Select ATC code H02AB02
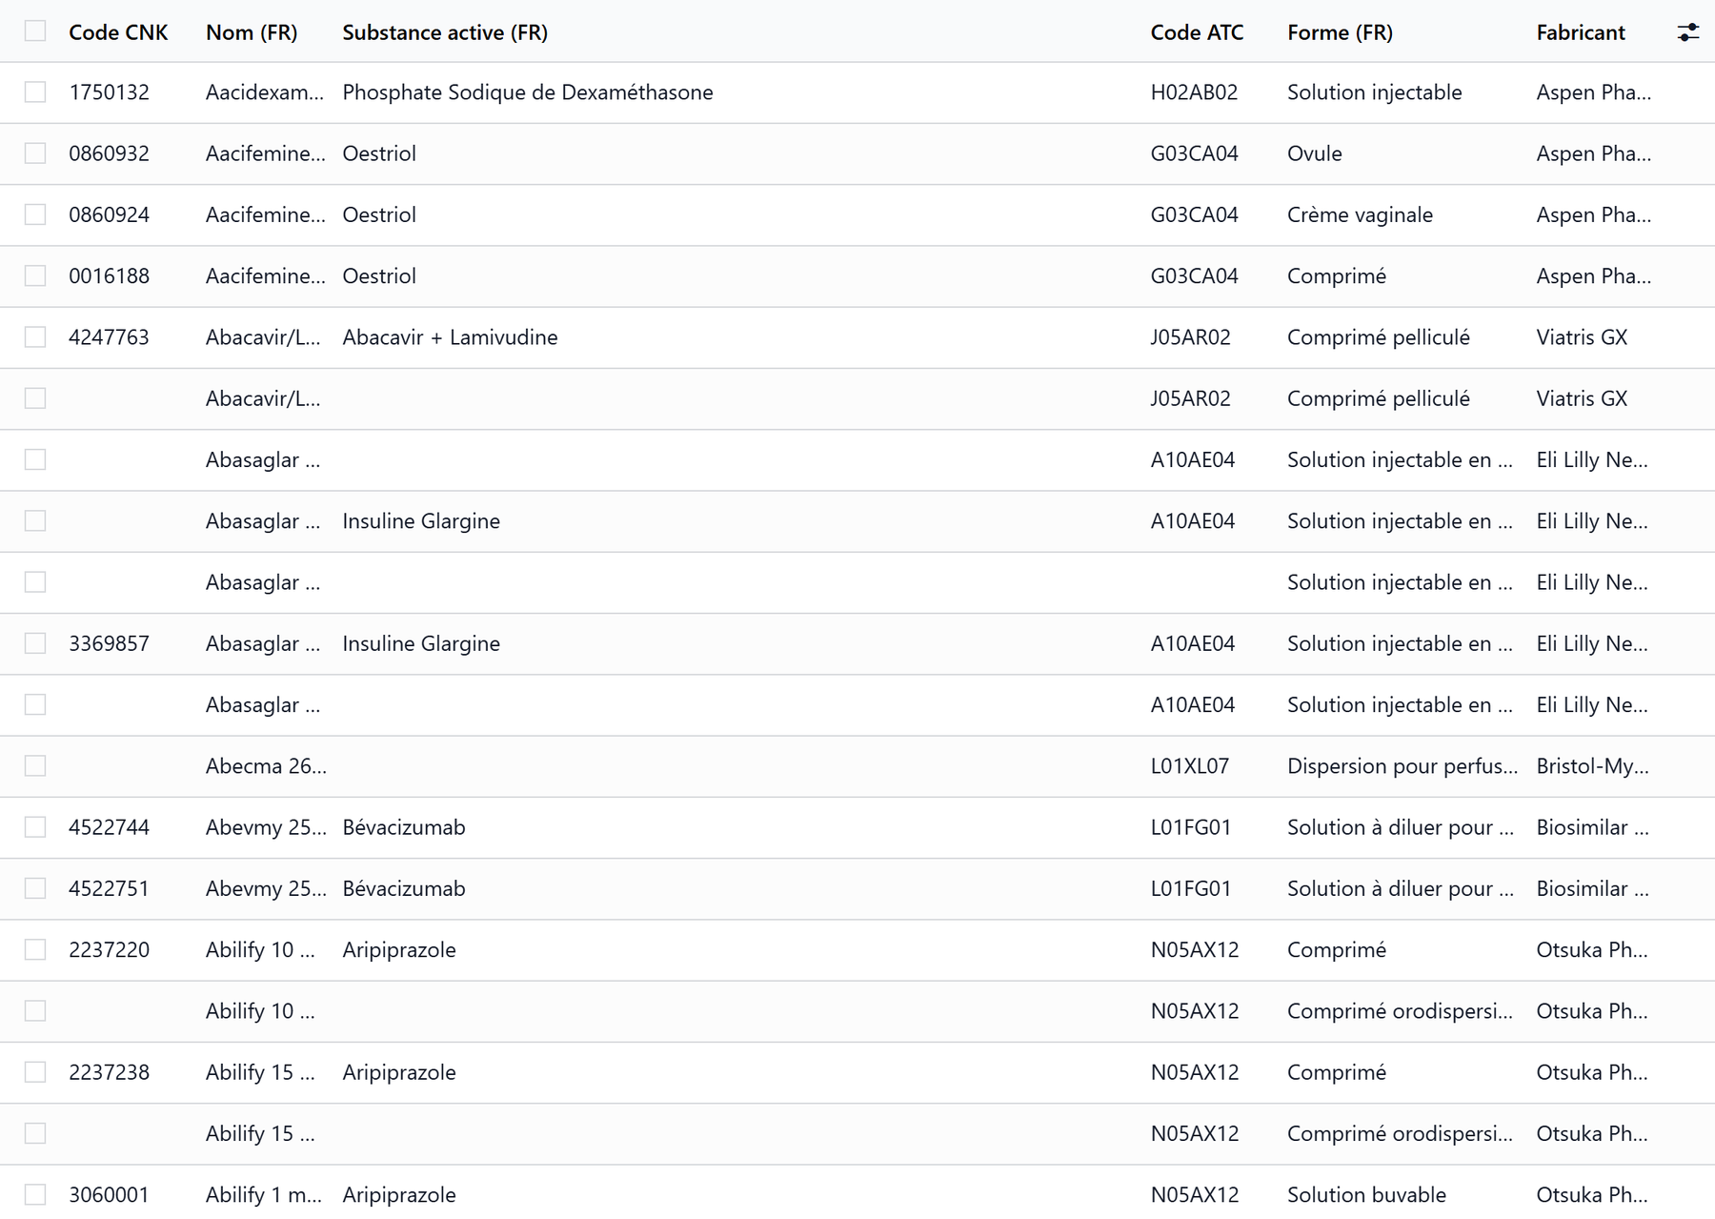This screenshot has width=1715, height=1219. point(1194,92)
